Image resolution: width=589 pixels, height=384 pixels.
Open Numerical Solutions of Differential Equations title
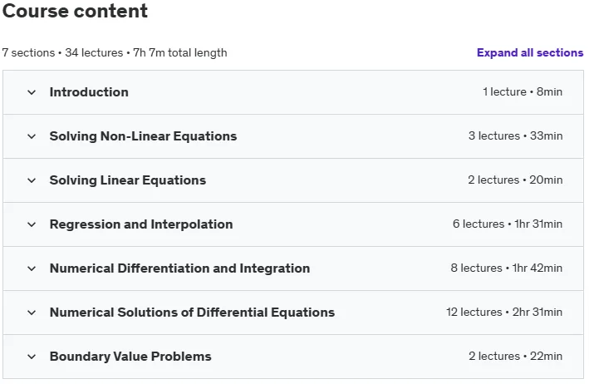[x=192, y=313]
